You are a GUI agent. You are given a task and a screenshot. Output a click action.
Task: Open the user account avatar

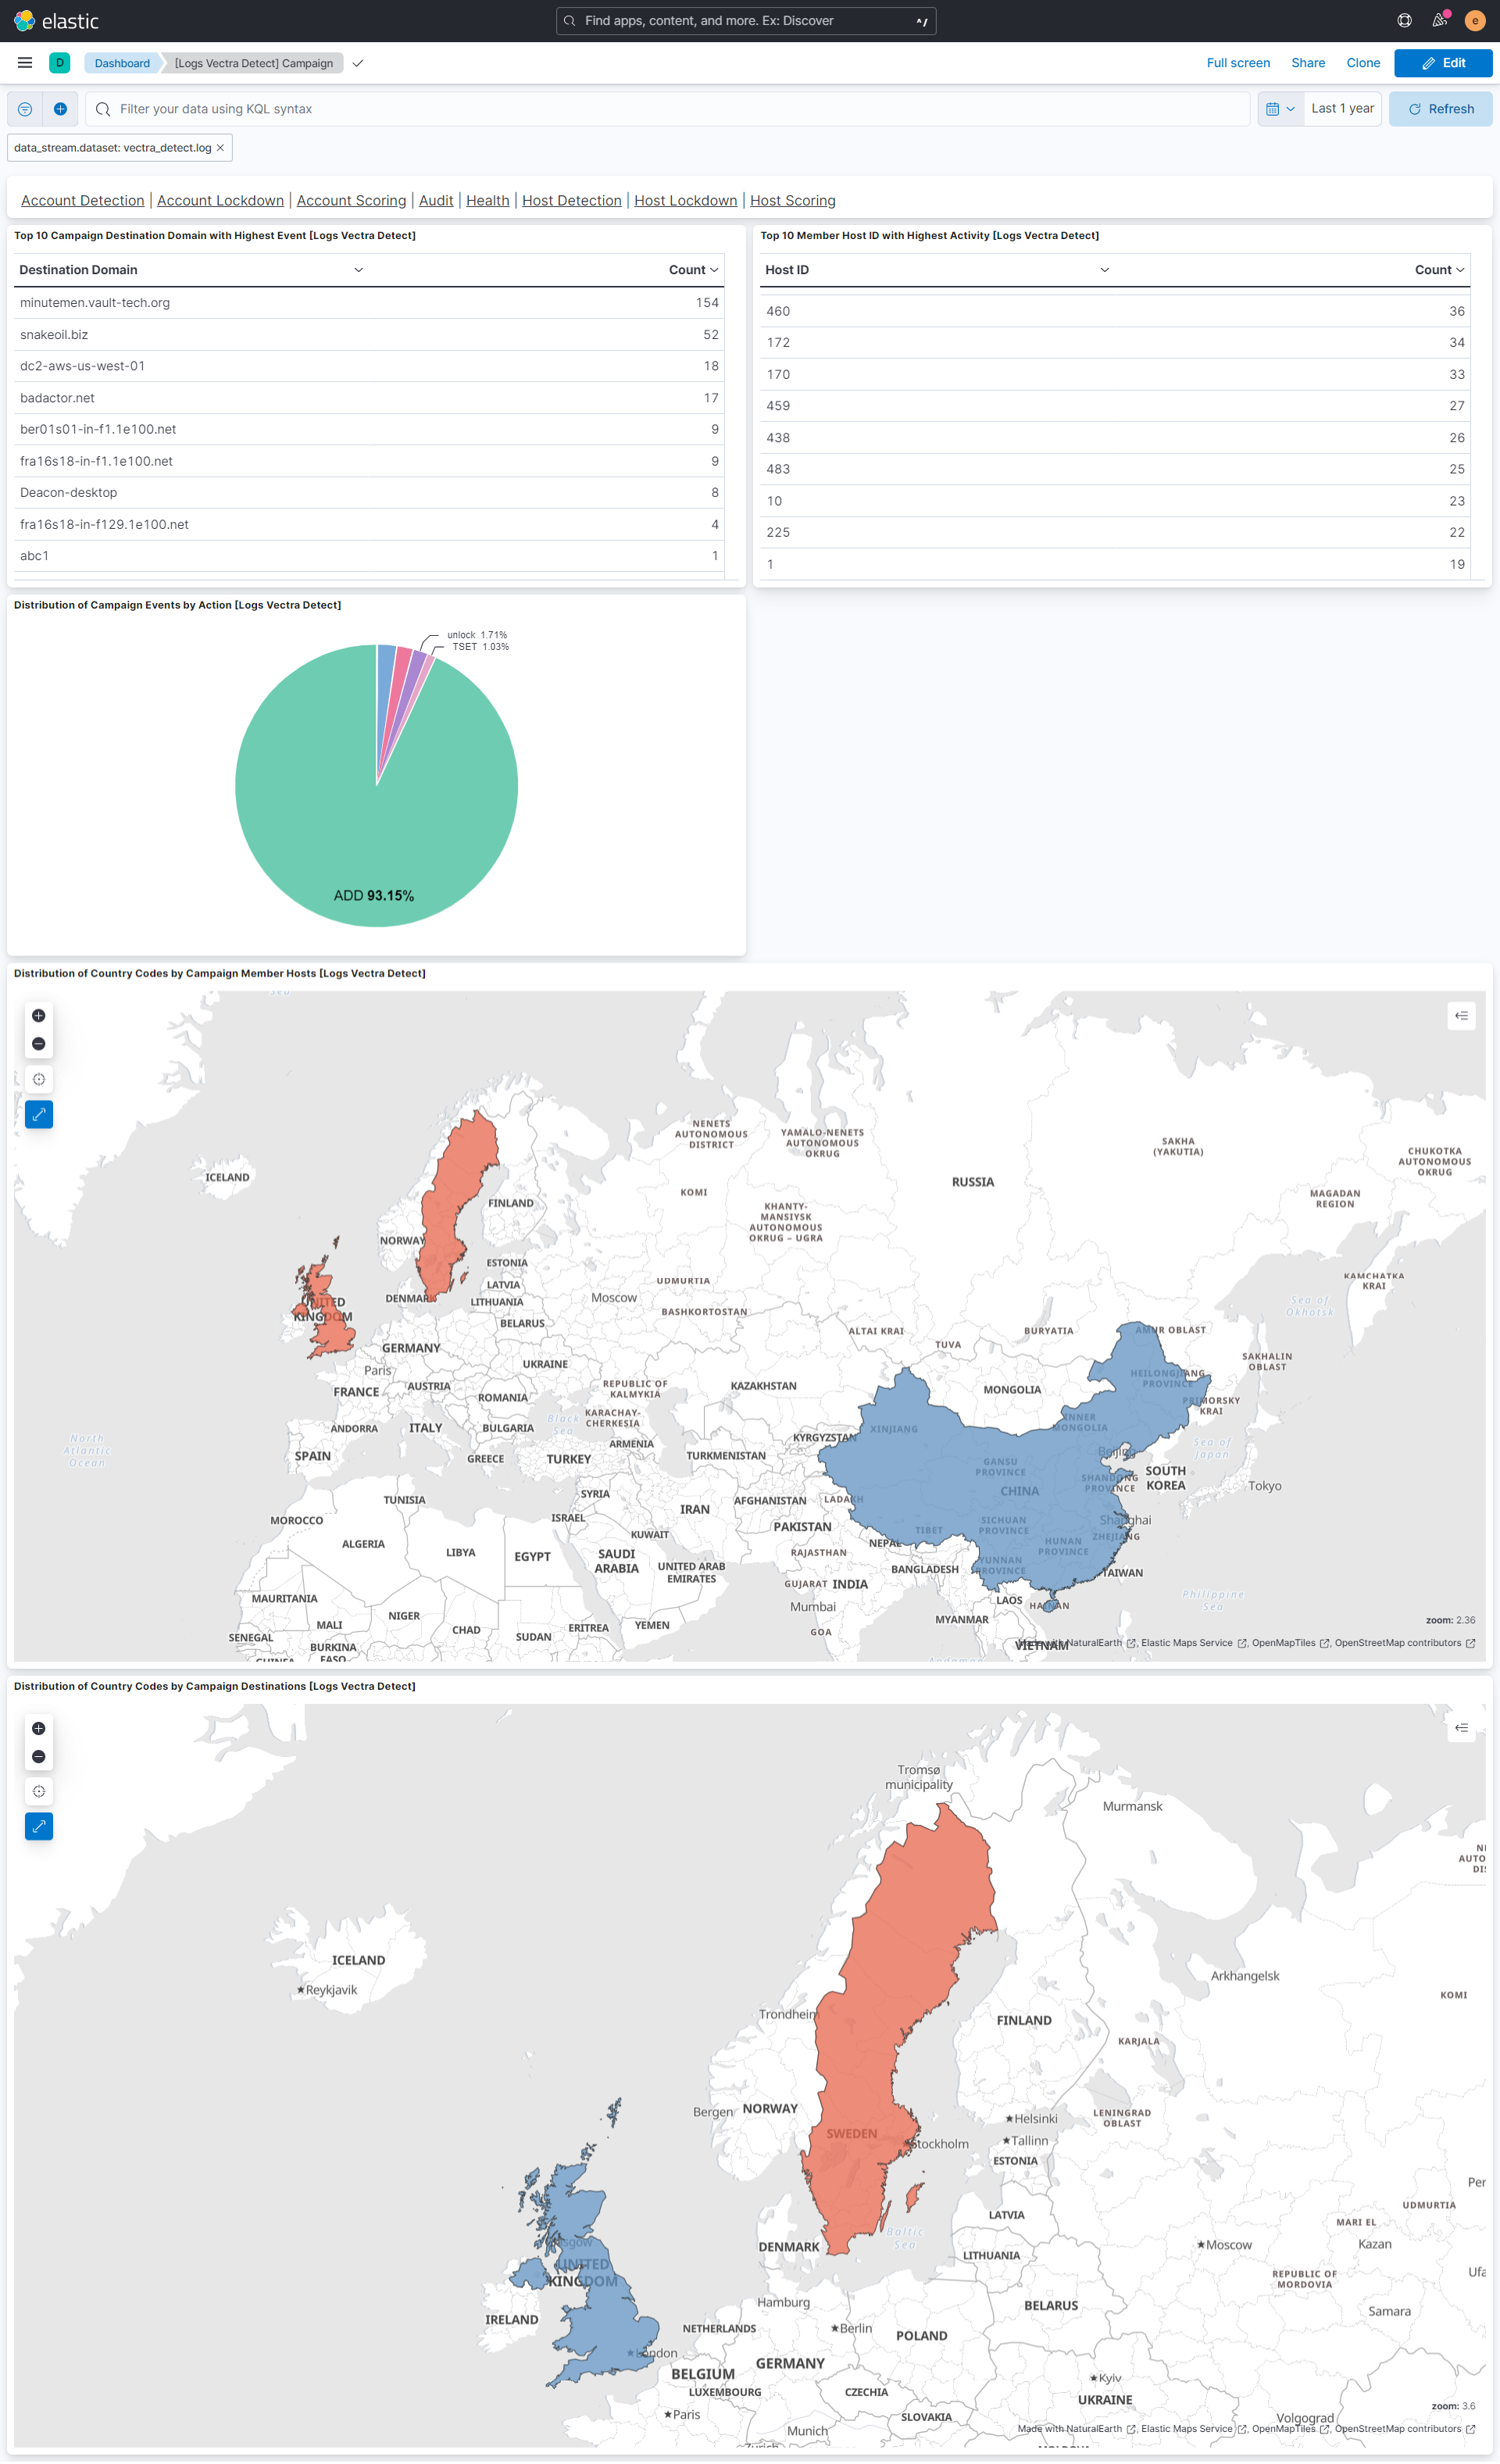(x=1474, y=21)
